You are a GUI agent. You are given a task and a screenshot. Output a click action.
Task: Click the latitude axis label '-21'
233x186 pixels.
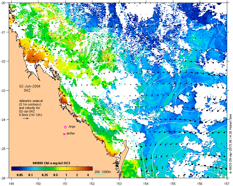(x=3, y=32)
